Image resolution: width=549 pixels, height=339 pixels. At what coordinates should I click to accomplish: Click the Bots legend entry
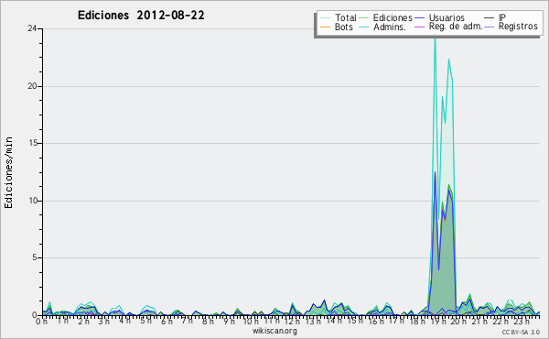[x=337, y=27]
